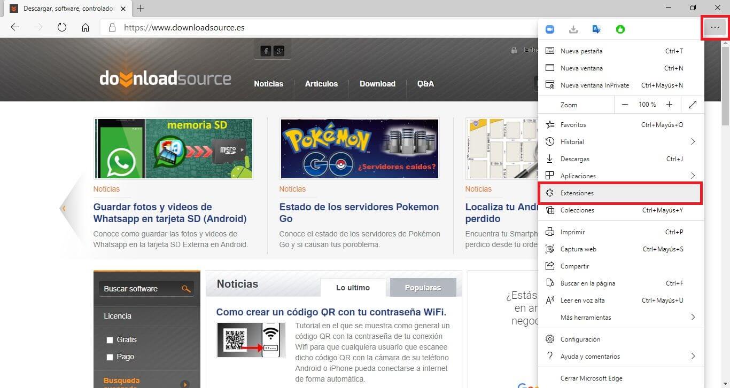Select Captura web in the menu
This screenshot has width=730, height=388.
click(621, 249)
